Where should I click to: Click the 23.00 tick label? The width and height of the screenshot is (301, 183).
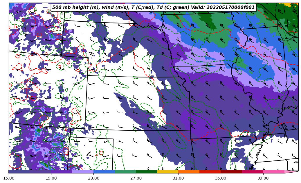point(93,178)
